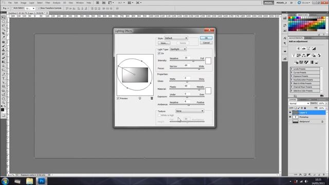Click the material color swatch beside Material

pos(208,90)
